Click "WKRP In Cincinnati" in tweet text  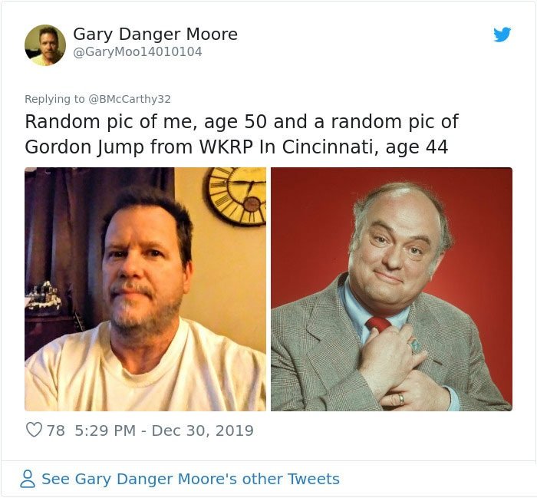coord(289,147)
